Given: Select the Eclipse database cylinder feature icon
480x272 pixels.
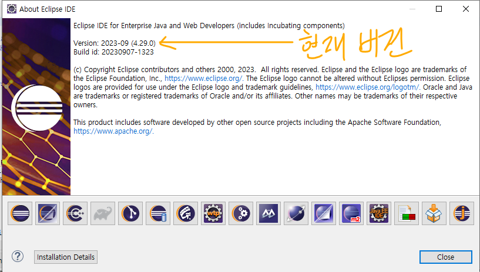Looking at the screenshot, I should coord(158,213).
